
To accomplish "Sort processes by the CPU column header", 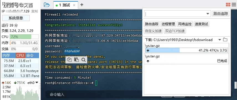I will (x=21, y=55).
